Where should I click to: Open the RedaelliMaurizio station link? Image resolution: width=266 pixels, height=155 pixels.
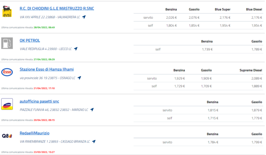click(x=34, y=133)
